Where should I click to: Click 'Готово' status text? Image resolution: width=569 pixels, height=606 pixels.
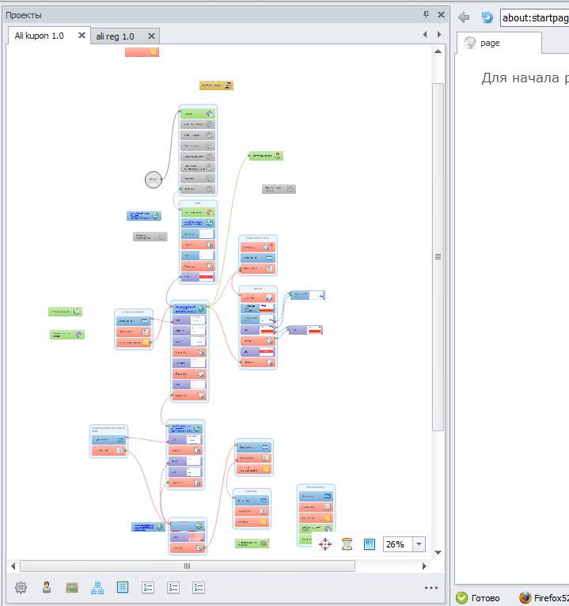(485, 598)
